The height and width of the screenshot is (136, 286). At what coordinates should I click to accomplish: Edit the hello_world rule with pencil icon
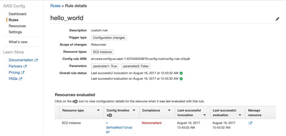[x=277, y=19]
